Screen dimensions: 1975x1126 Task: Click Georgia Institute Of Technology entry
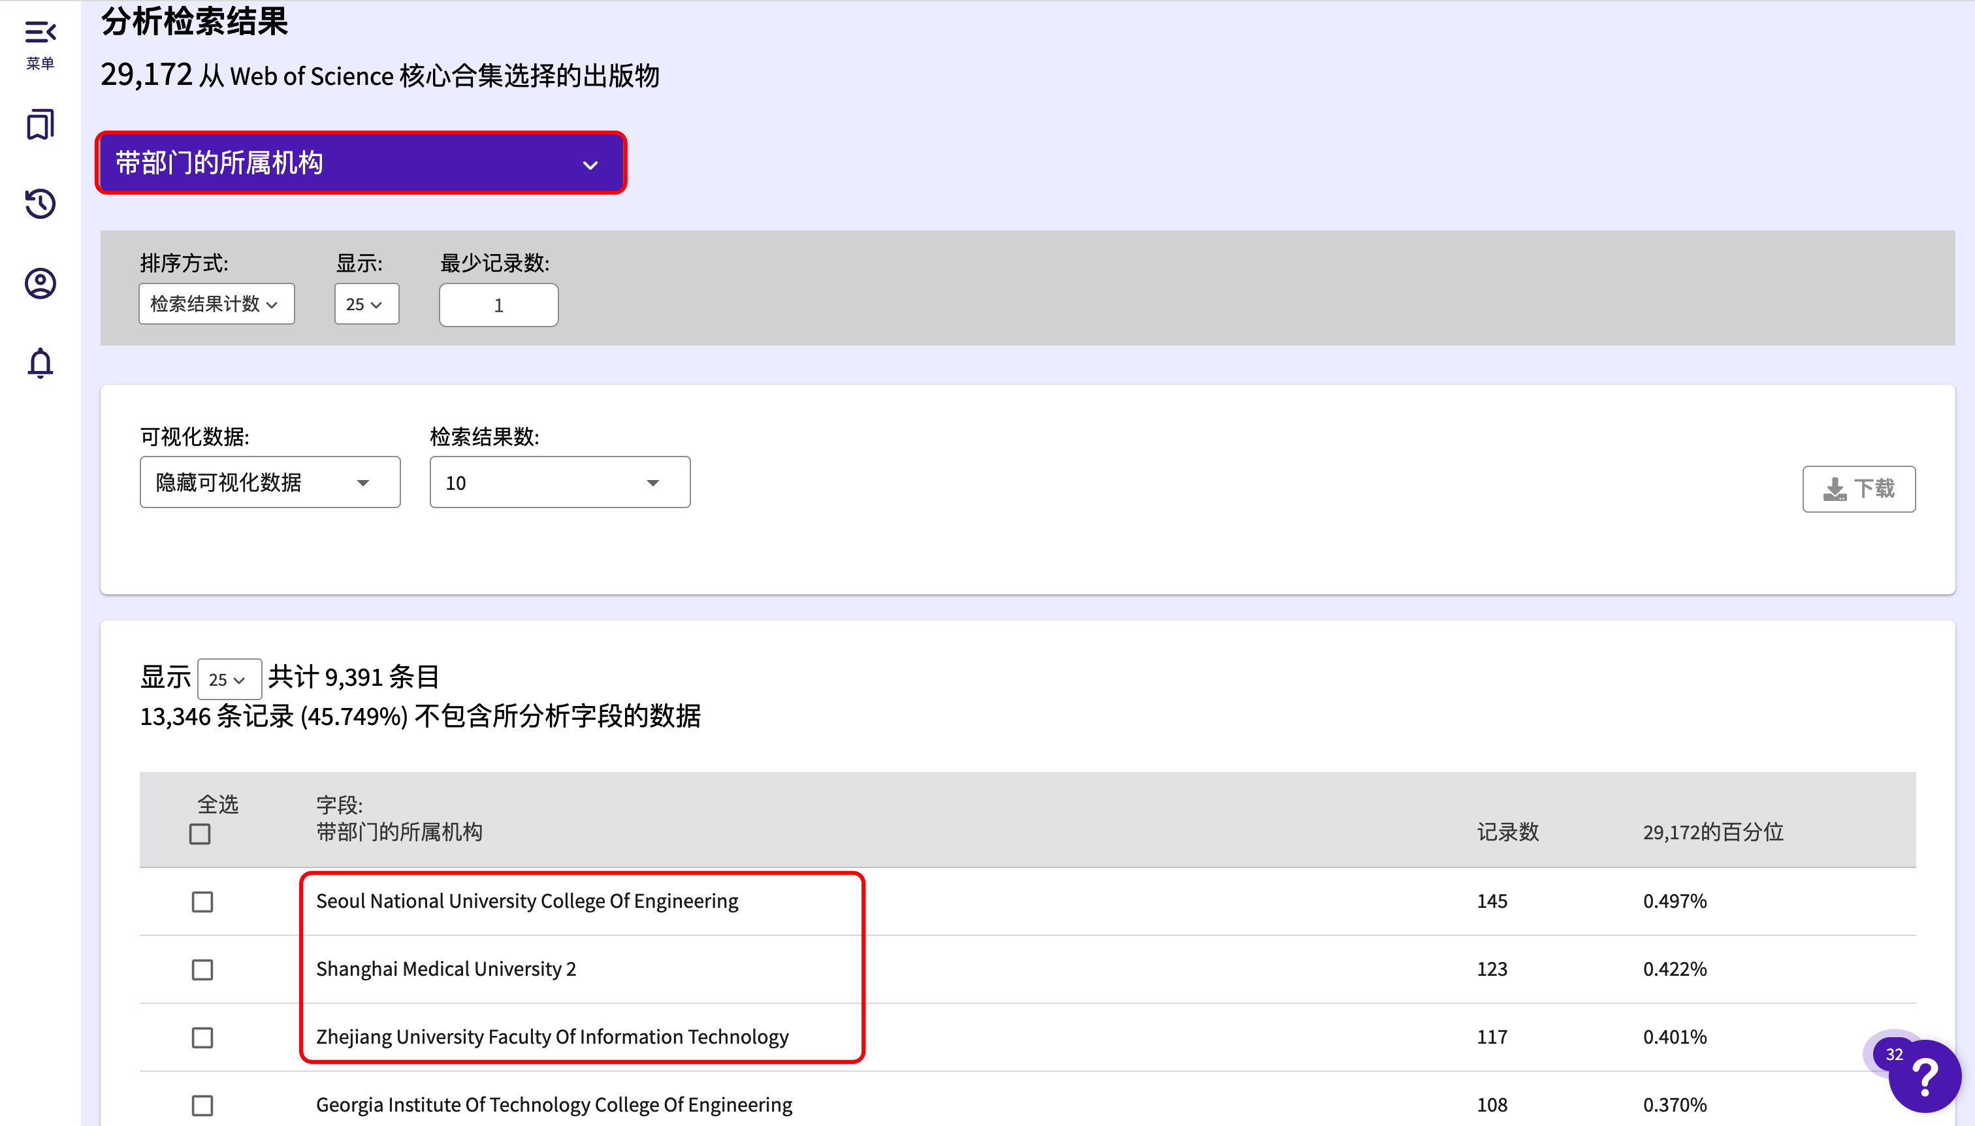pos(554,1104)
